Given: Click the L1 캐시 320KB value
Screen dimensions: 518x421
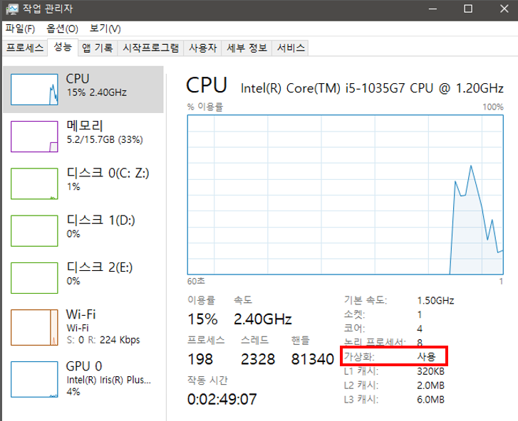Looking at the screenshot, I should 430,371.
